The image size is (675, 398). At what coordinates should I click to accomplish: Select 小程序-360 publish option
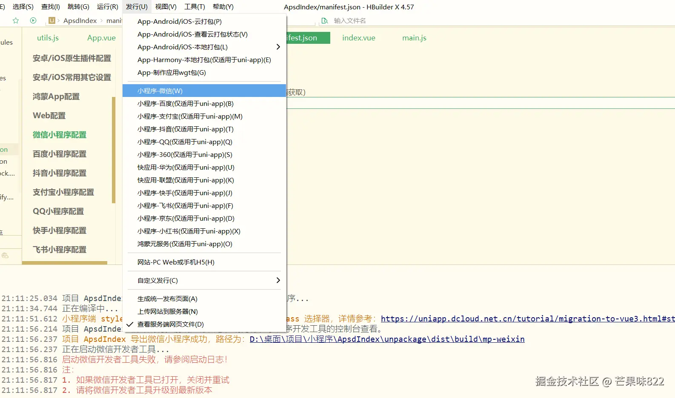pyautogui.click(x=204, y=154)
